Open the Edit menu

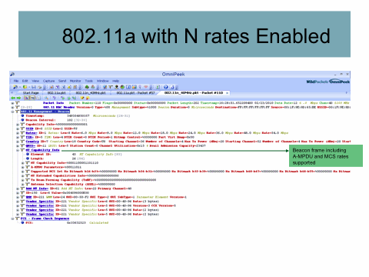[x=25, y=81]
